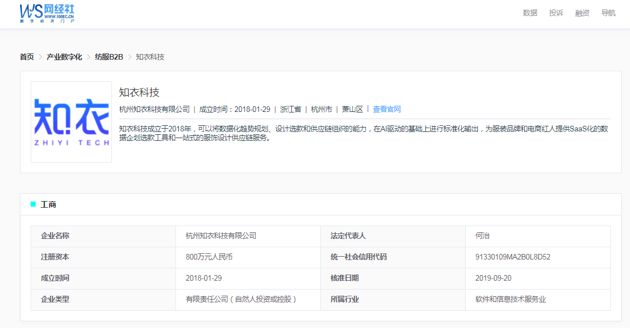The height and width of the screenshot is (328, 630).
Task: Open the 导航 nav menu
Action: (x=608, y=13)
